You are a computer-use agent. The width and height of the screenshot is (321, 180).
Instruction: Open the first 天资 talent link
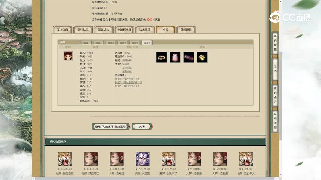(126, 64)
